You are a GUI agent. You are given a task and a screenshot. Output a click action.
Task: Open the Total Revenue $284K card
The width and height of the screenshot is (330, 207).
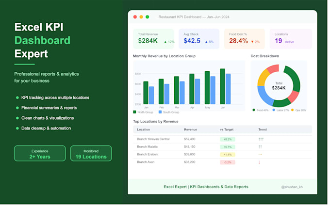click(x=154, y=39)
